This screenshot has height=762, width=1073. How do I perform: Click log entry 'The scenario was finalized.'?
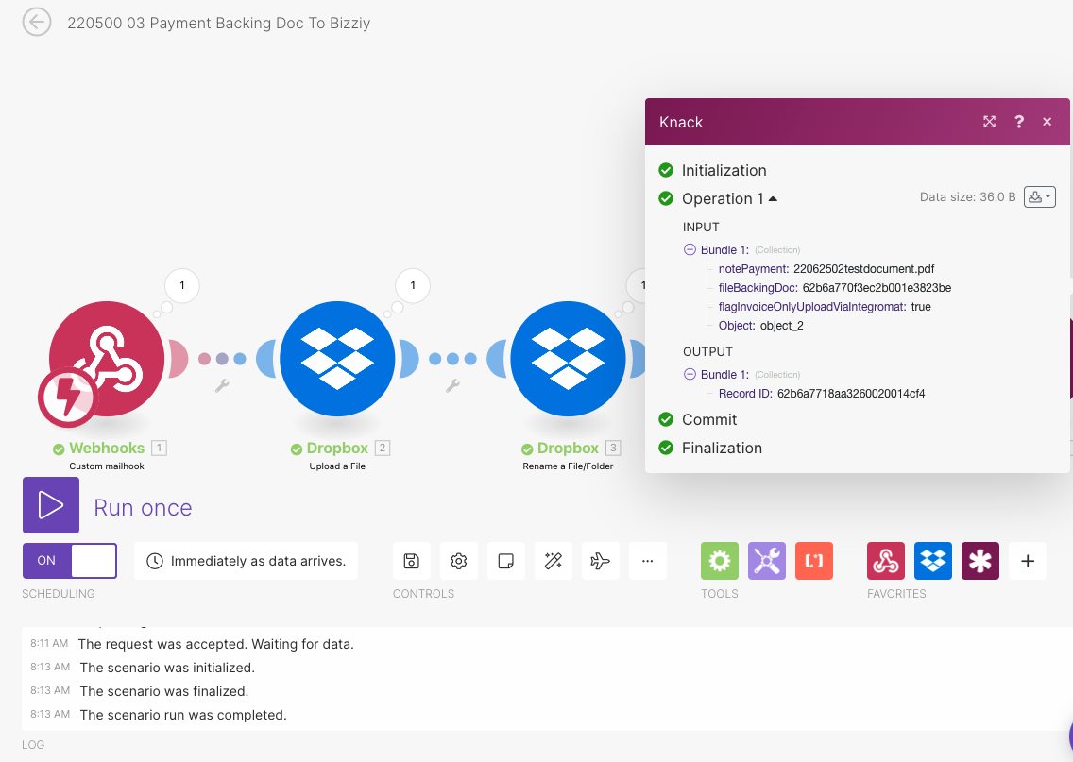163,691
